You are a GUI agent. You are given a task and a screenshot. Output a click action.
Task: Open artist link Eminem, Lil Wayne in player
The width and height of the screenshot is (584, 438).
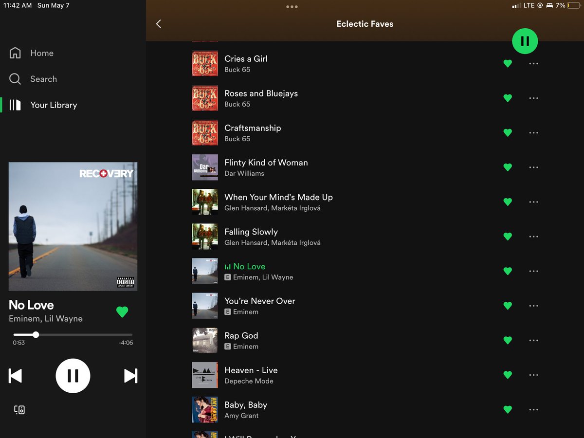(46, 319)
